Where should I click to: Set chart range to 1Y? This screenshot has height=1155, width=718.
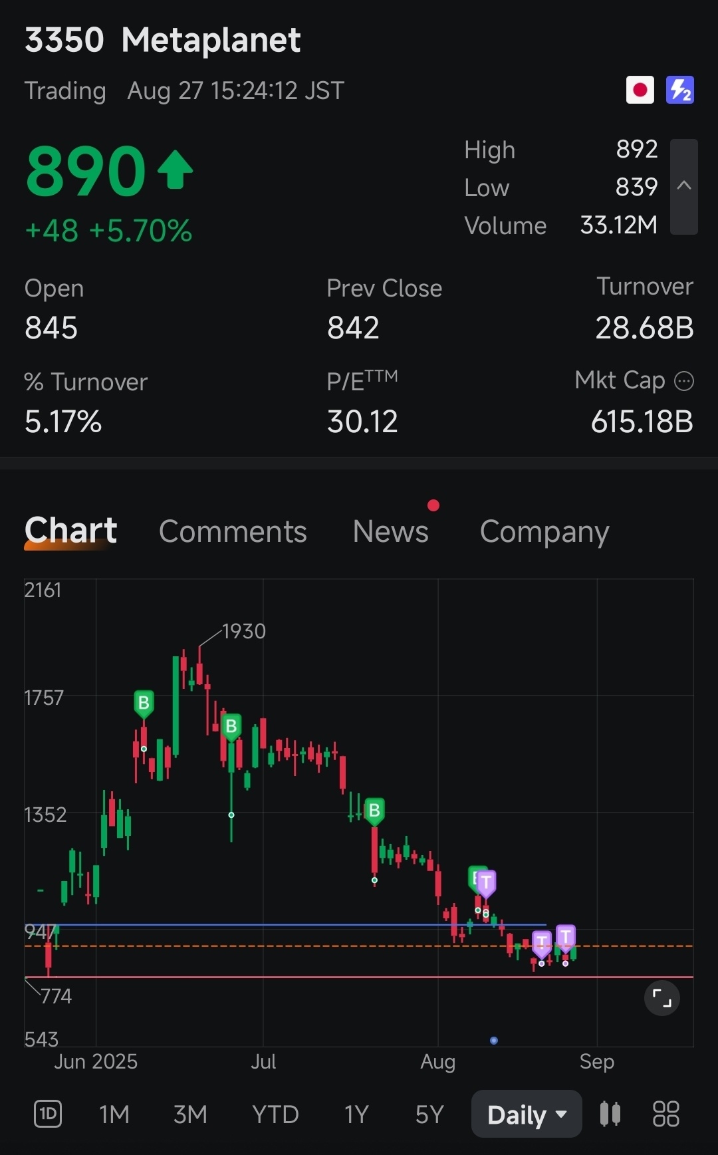(x=356, y=1114)
